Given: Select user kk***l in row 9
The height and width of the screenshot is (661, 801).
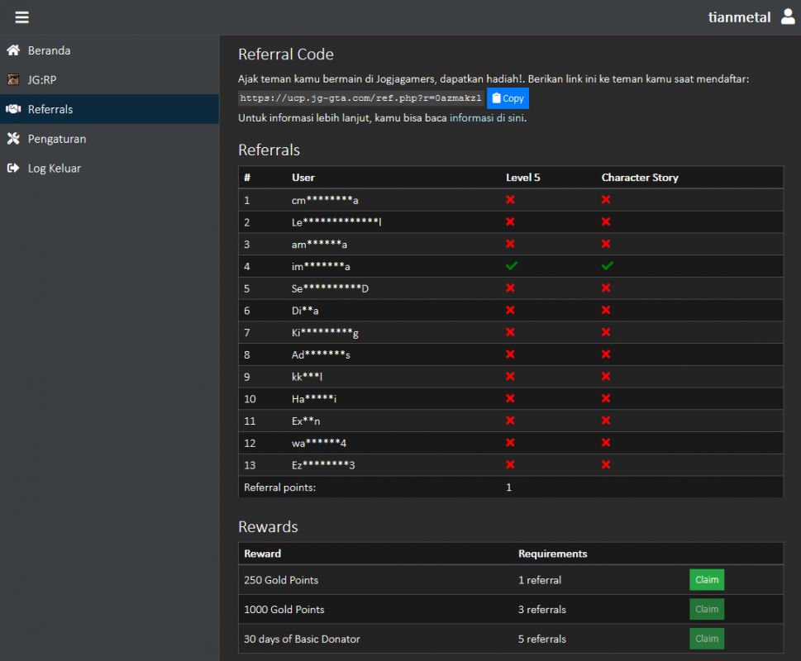Looking at the screenshot, I should pyautogui.click(x=307, y=377).
